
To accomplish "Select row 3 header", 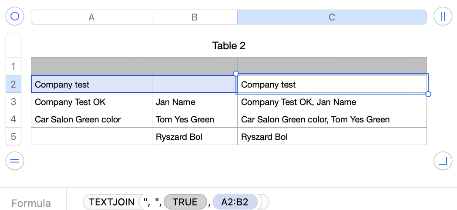I will [13, 102].
